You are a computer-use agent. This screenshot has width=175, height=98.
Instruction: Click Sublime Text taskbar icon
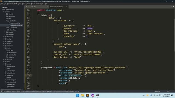click(87, 95)
